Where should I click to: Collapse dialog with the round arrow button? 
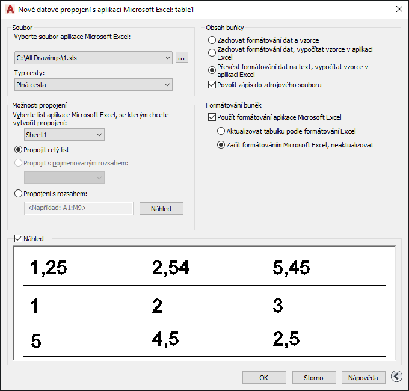pos(396,377)
